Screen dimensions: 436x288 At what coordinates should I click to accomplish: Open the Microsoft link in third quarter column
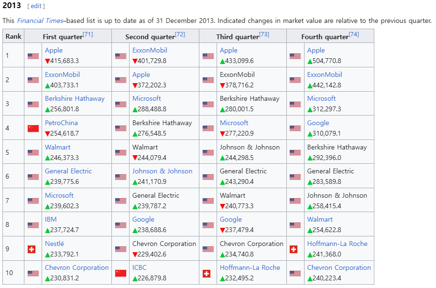click(x=234, y=123)
